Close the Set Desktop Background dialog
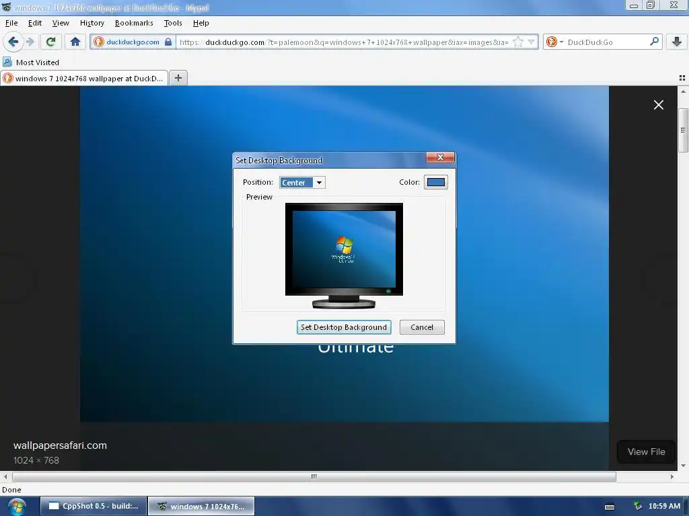689x516 pixels. pyautogui.click(x=440, y=157)
